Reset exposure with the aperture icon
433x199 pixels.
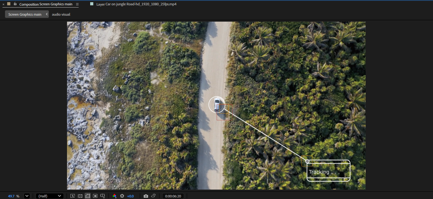(122, 196)
